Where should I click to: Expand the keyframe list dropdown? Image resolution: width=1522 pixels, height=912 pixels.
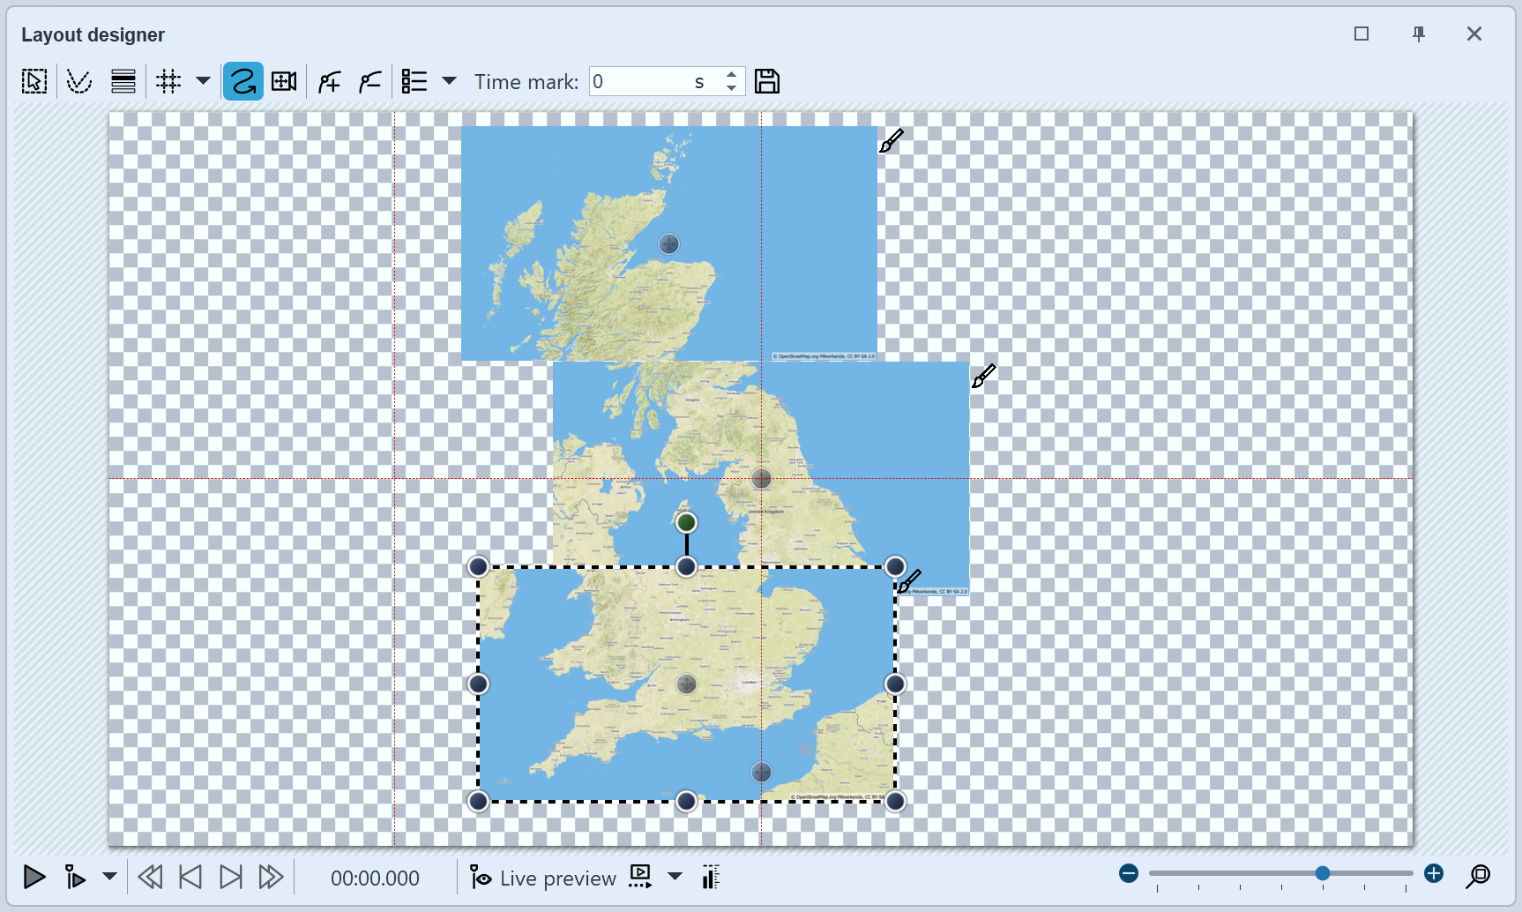click(450, 80)
